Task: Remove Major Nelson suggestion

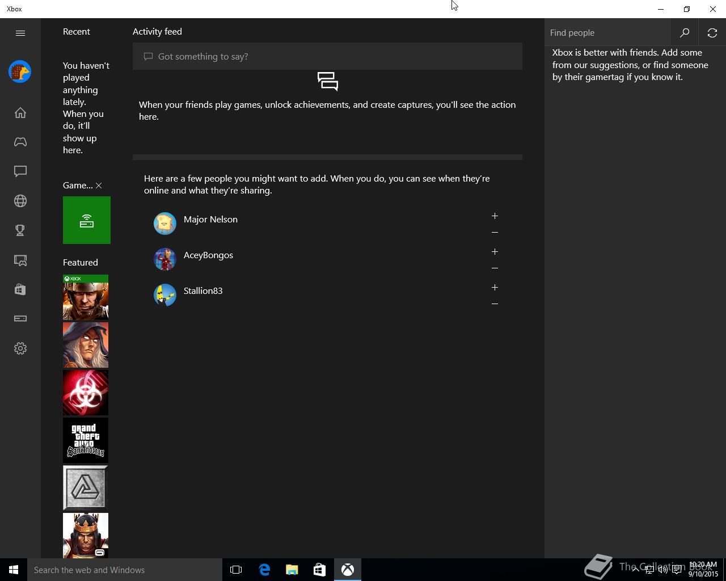Action: (x=495, y=232)
